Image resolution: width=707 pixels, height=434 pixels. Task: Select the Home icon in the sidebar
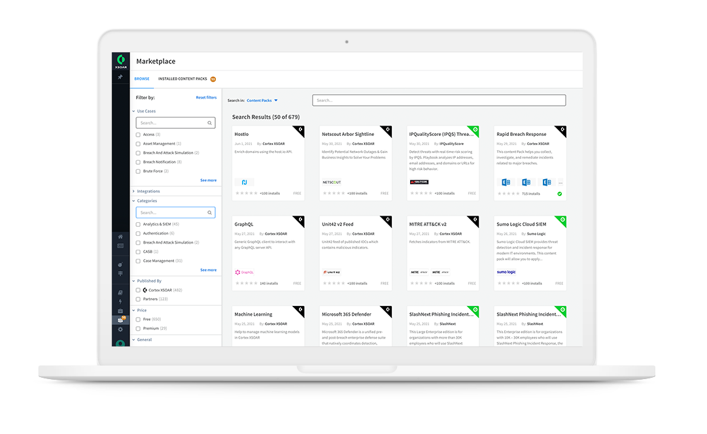121,235
